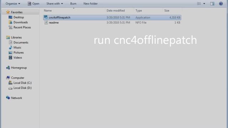Image resolution: width=228 pixels, height=128 pixels.
Task: Click the Local Disk (C:) drive icon
Action: coord(10,83)
